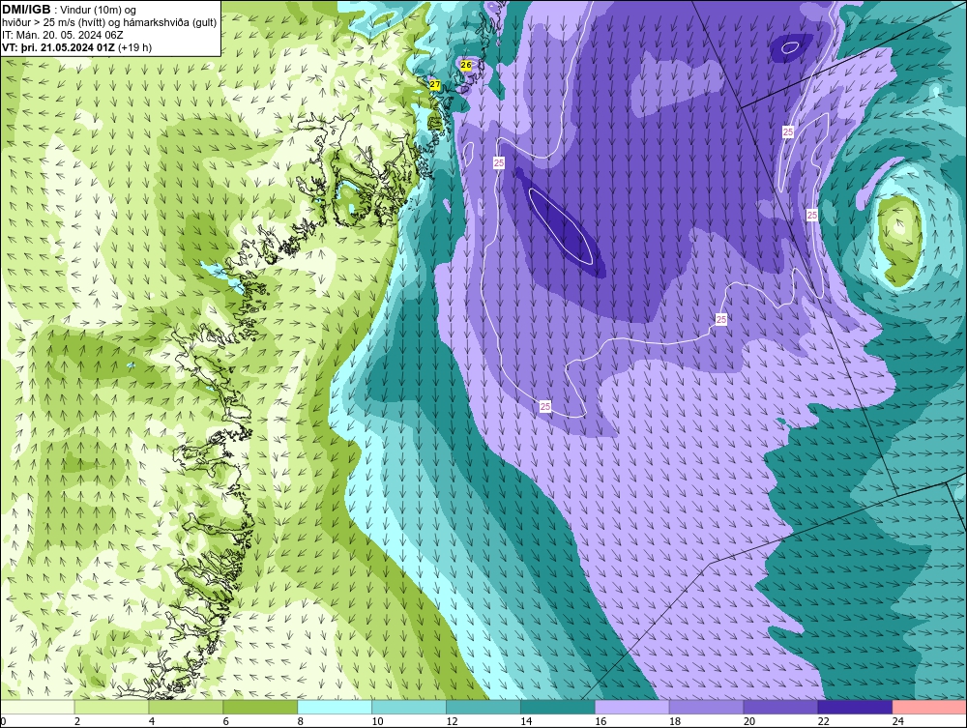Pick the 6–8 m/s olive green legend swatch
967x728 pixels.
[260, 707]
